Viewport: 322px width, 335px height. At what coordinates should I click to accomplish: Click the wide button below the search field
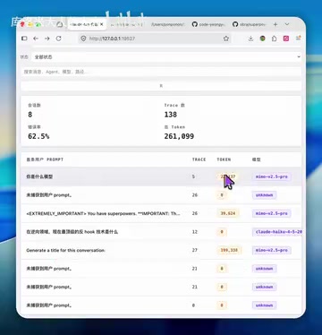coord(161,86)
